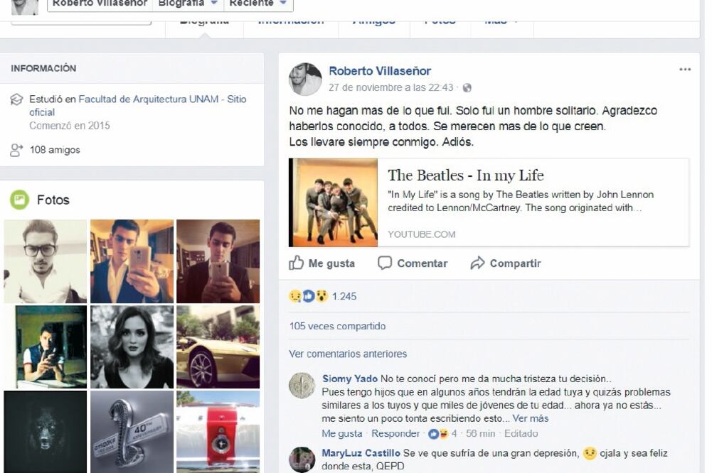Click the green camera icon beside Fotos heading
The height and width of the screenshot is (473, 712).
[19, 200]
